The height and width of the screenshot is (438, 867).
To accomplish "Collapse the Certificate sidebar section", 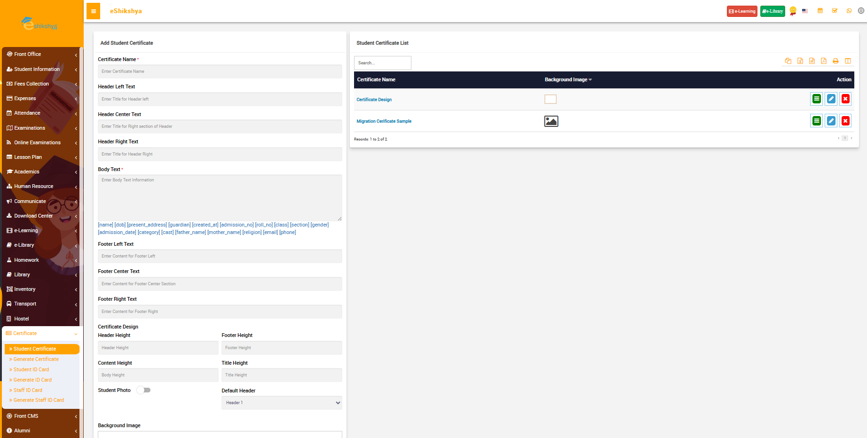I will [41, 333].
